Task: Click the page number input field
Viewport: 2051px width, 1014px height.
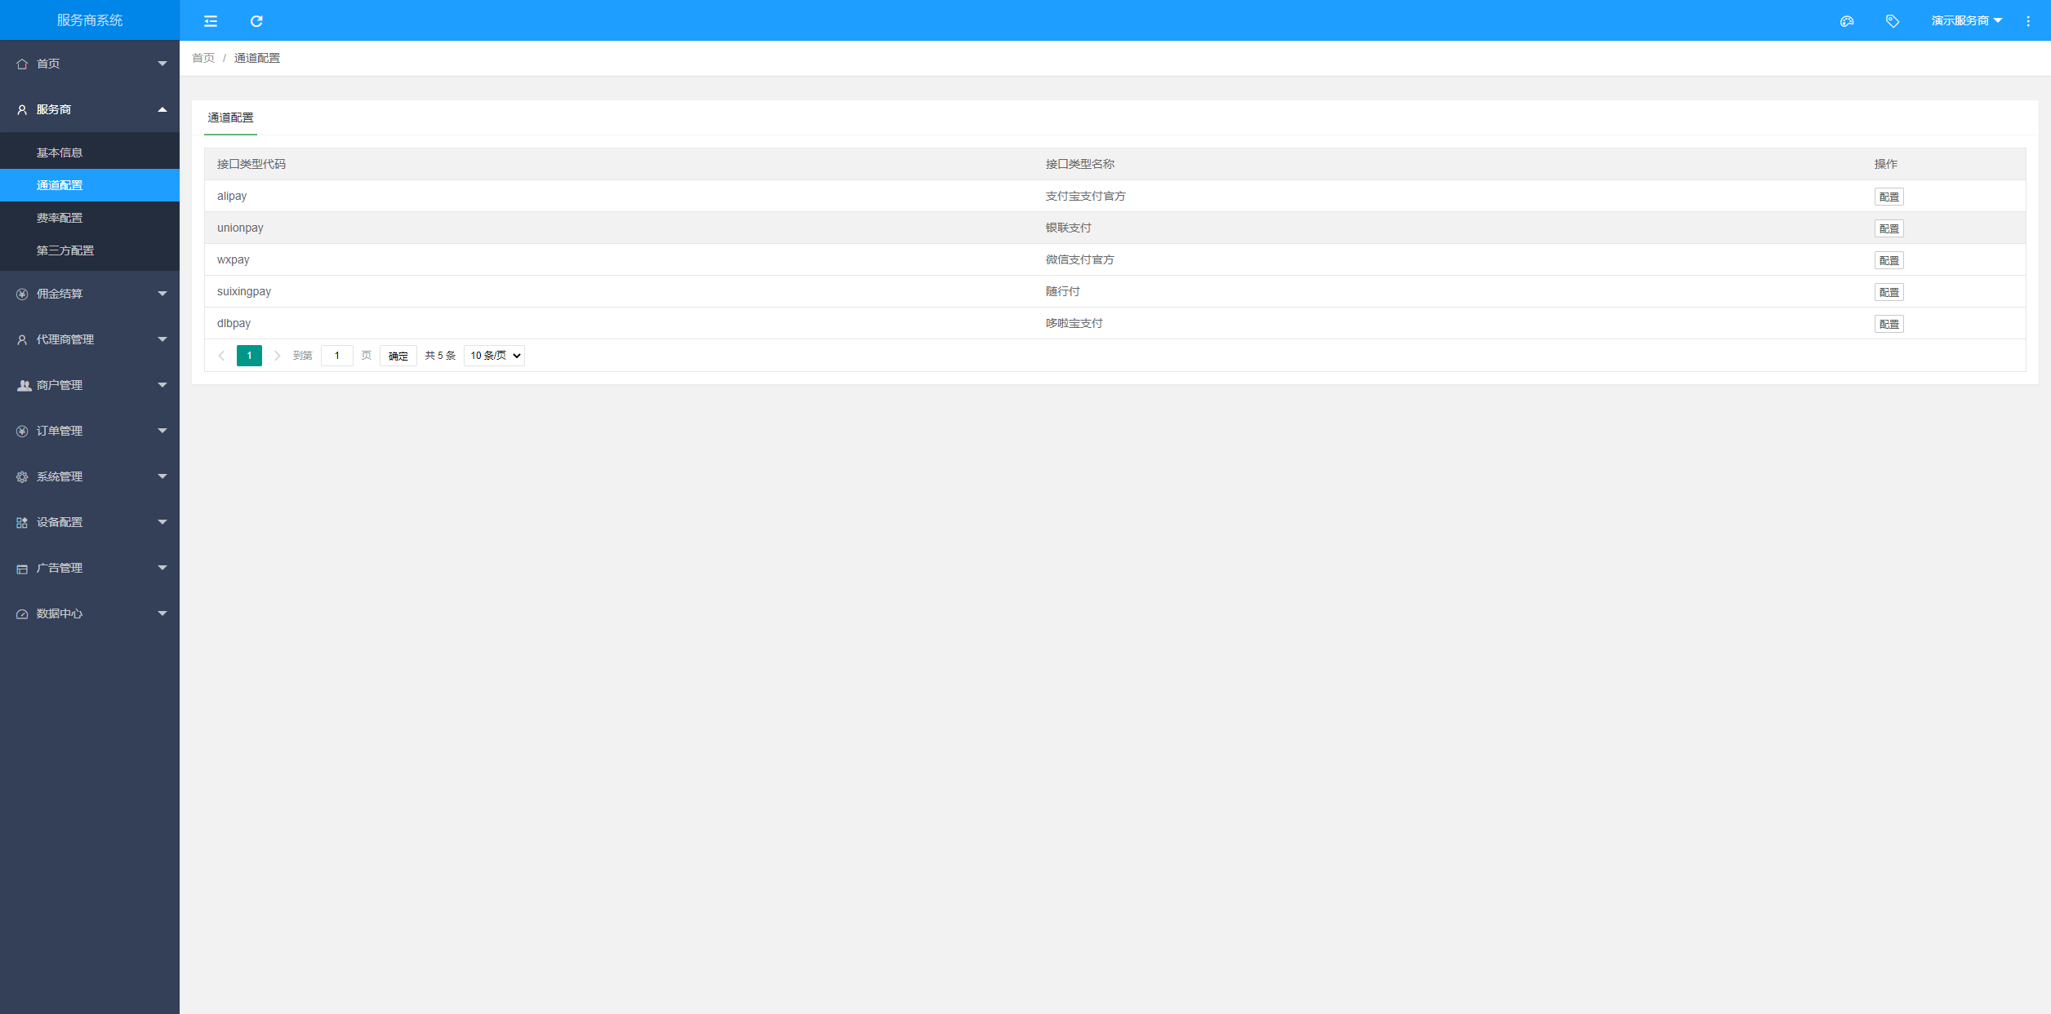Action: 336,356
